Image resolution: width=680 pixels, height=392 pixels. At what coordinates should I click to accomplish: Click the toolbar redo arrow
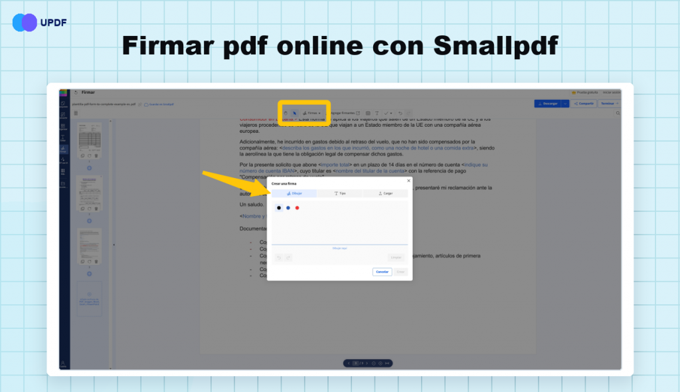click(408, 114)
